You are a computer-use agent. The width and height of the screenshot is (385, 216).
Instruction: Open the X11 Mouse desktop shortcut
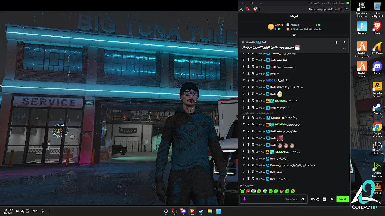pyautogui.click(x=377, y=48)
